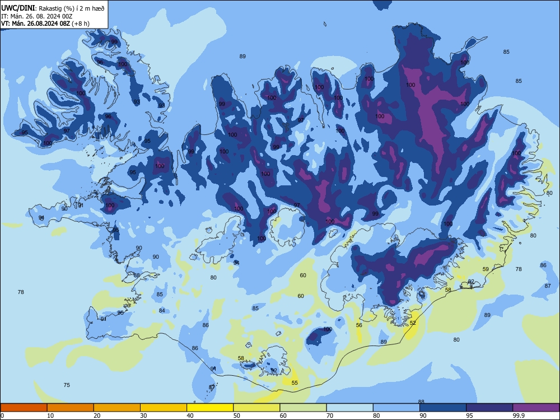Select the humidity value '92' on the southern glacier
Image resolution: width=560 pixels, height=420 pixels.
(x=274, y=370)
